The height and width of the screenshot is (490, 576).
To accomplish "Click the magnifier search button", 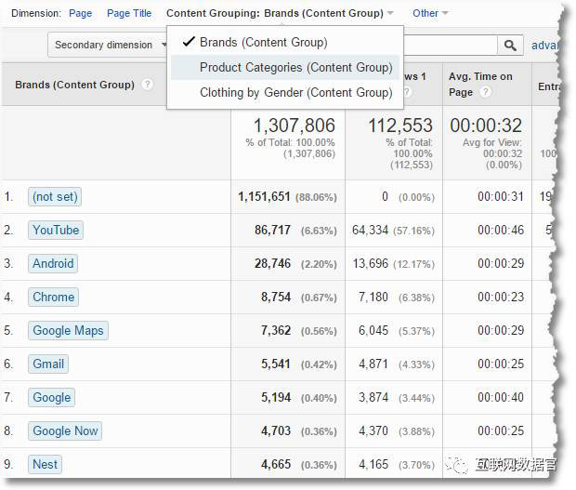I will point(510,45).
